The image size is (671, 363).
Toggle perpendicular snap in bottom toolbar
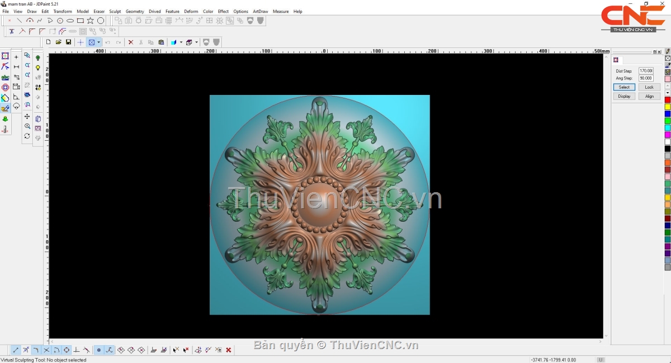coord(77,350)
